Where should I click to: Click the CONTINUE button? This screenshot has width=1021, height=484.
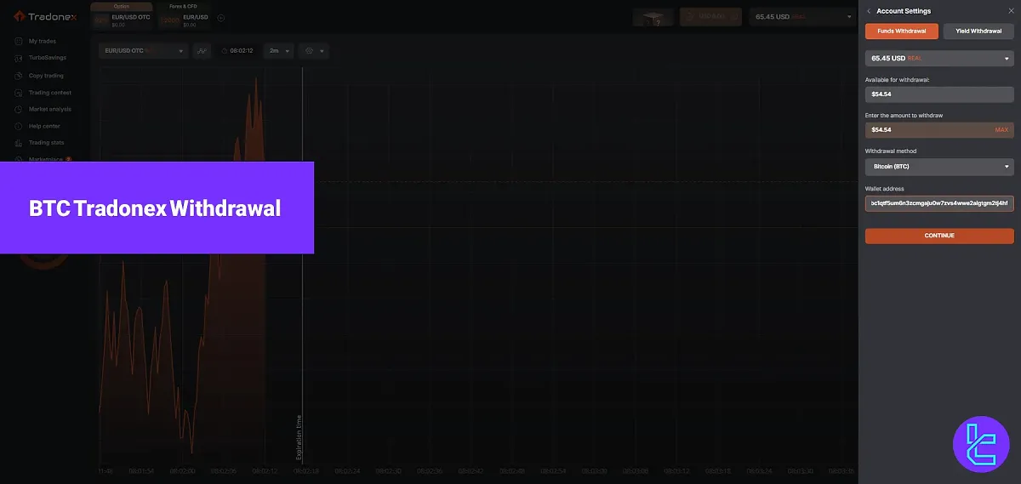tap(939, 236)
